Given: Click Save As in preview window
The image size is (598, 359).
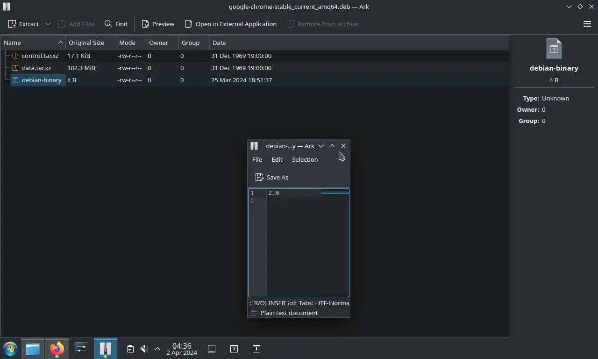Looking at the screenshot, I should (x=272, y=177).
